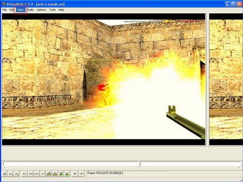Step backward one frame
The height and width of the screenshot is (182, 243).
pyautogui.click(x=30, y=173)
